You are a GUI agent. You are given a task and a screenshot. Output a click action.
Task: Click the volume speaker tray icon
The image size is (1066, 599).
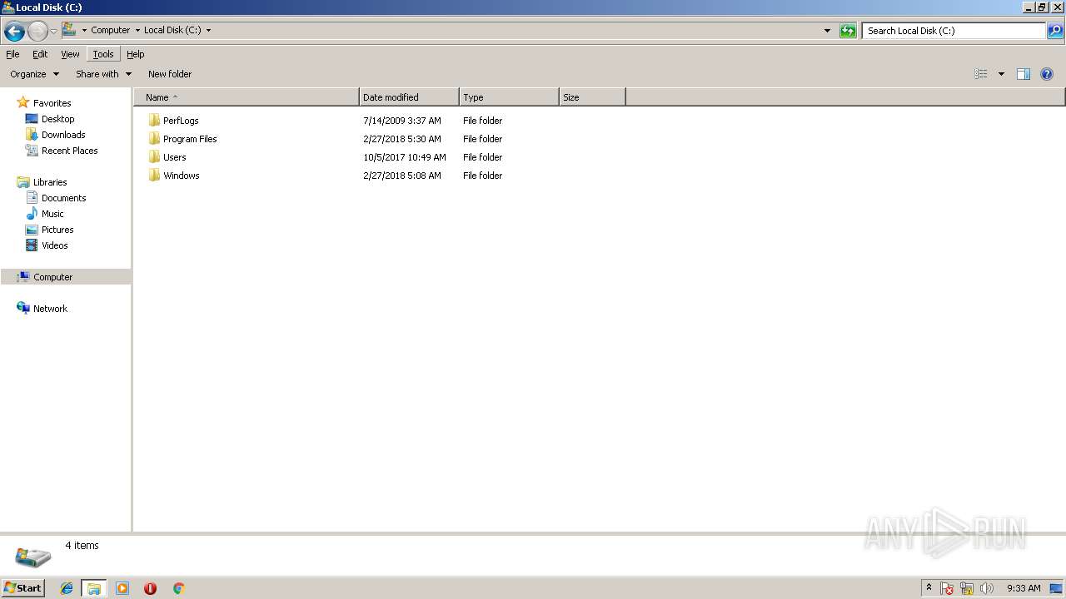click(987, 588)
